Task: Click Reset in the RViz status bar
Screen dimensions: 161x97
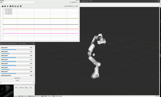Action: coord(16,96)
